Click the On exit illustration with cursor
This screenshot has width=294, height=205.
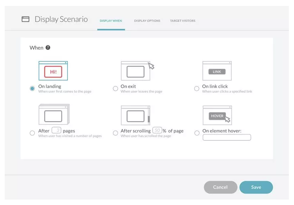pyautogui.click(x=137, y=71)
